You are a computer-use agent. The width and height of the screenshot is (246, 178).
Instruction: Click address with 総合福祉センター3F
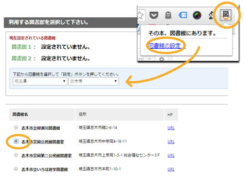click(119, 155)
